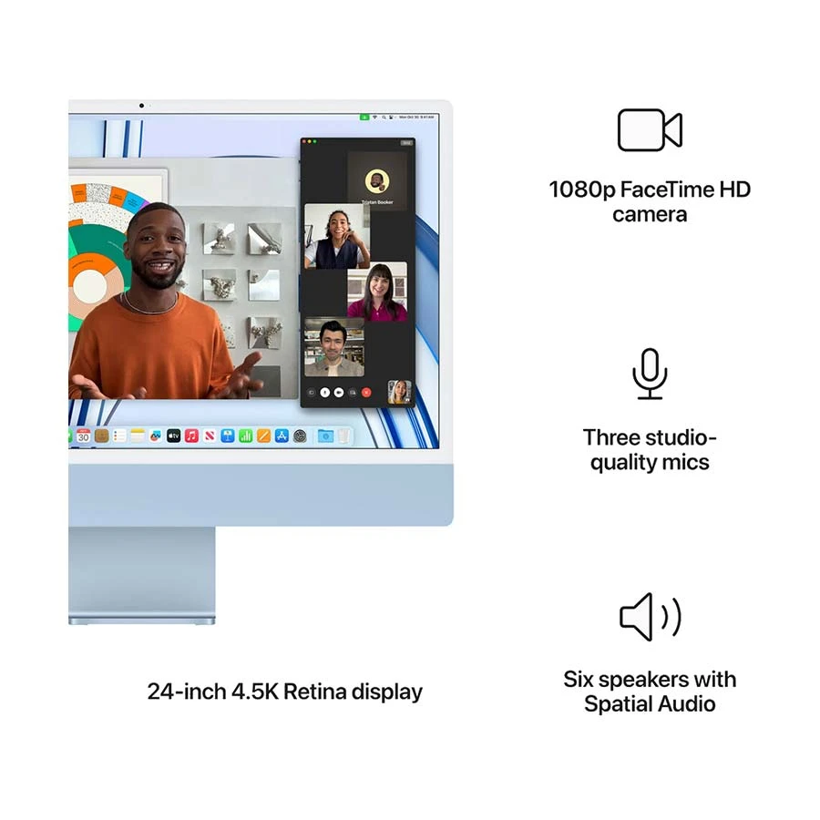The height and width of the screenshot is (820, 820).
Task: Click '1080p FaceTime HD camera' text
Action: point(650,202)
